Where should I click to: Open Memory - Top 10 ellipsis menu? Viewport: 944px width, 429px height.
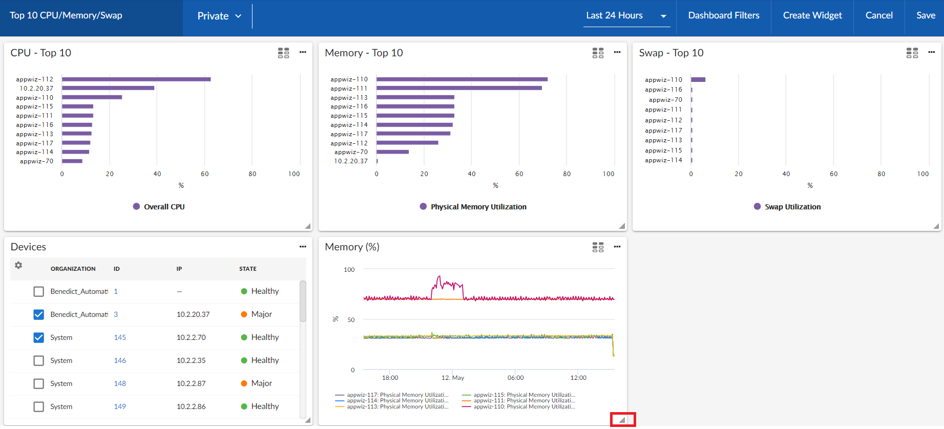tap(617, 52)
